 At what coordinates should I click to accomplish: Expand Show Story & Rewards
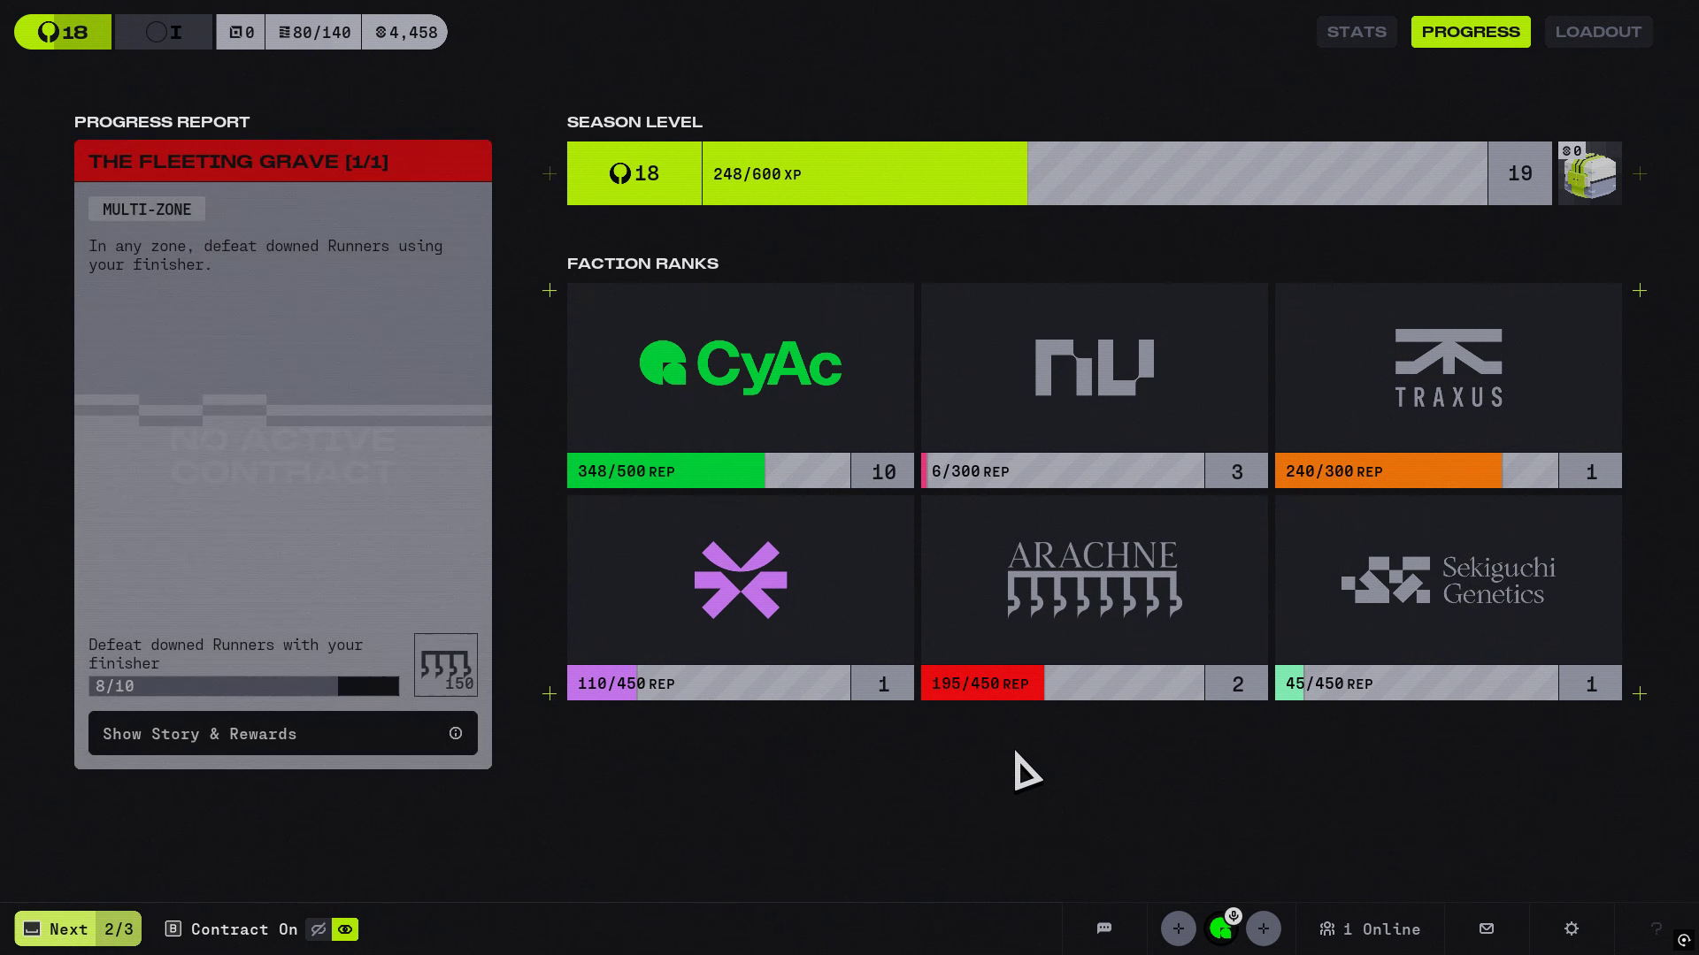tap(283, 733)
